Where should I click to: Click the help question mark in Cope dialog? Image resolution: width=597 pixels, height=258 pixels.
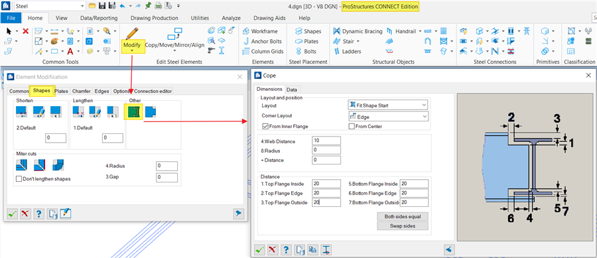pyautogui.click(x=286, y=250)
